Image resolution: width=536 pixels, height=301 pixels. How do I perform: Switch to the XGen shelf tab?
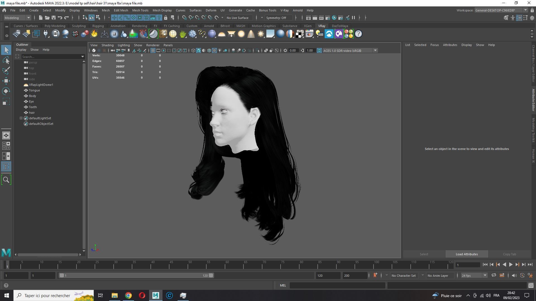tap(307, 26)
